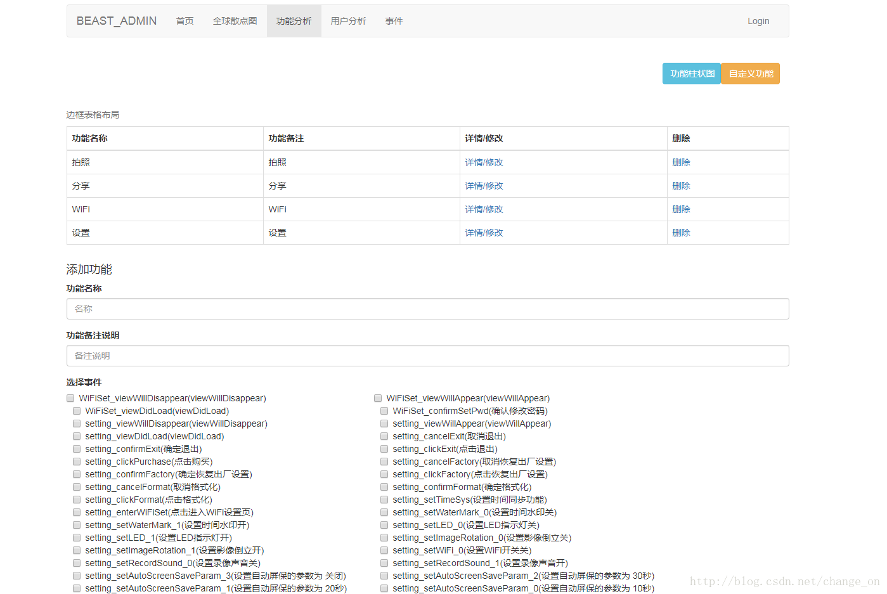Click the 添加功能 heading
The image size is (887, 594).
[89, 269]
